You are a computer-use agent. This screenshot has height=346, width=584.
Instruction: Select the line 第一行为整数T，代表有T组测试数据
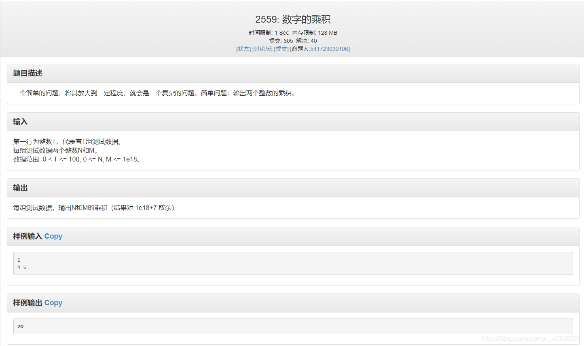[68, 141]
